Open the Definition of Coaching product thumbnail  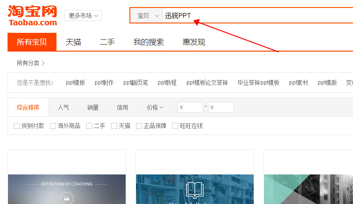67,189
